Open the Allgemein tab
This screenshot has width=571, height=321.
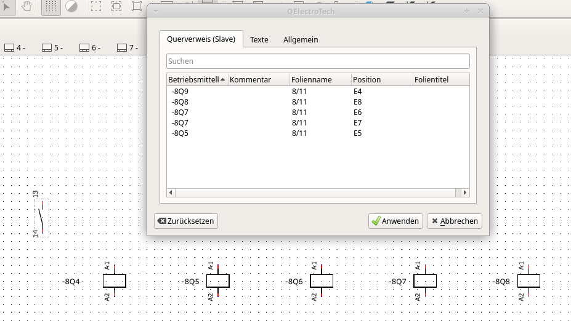click(x=301, y=39)
